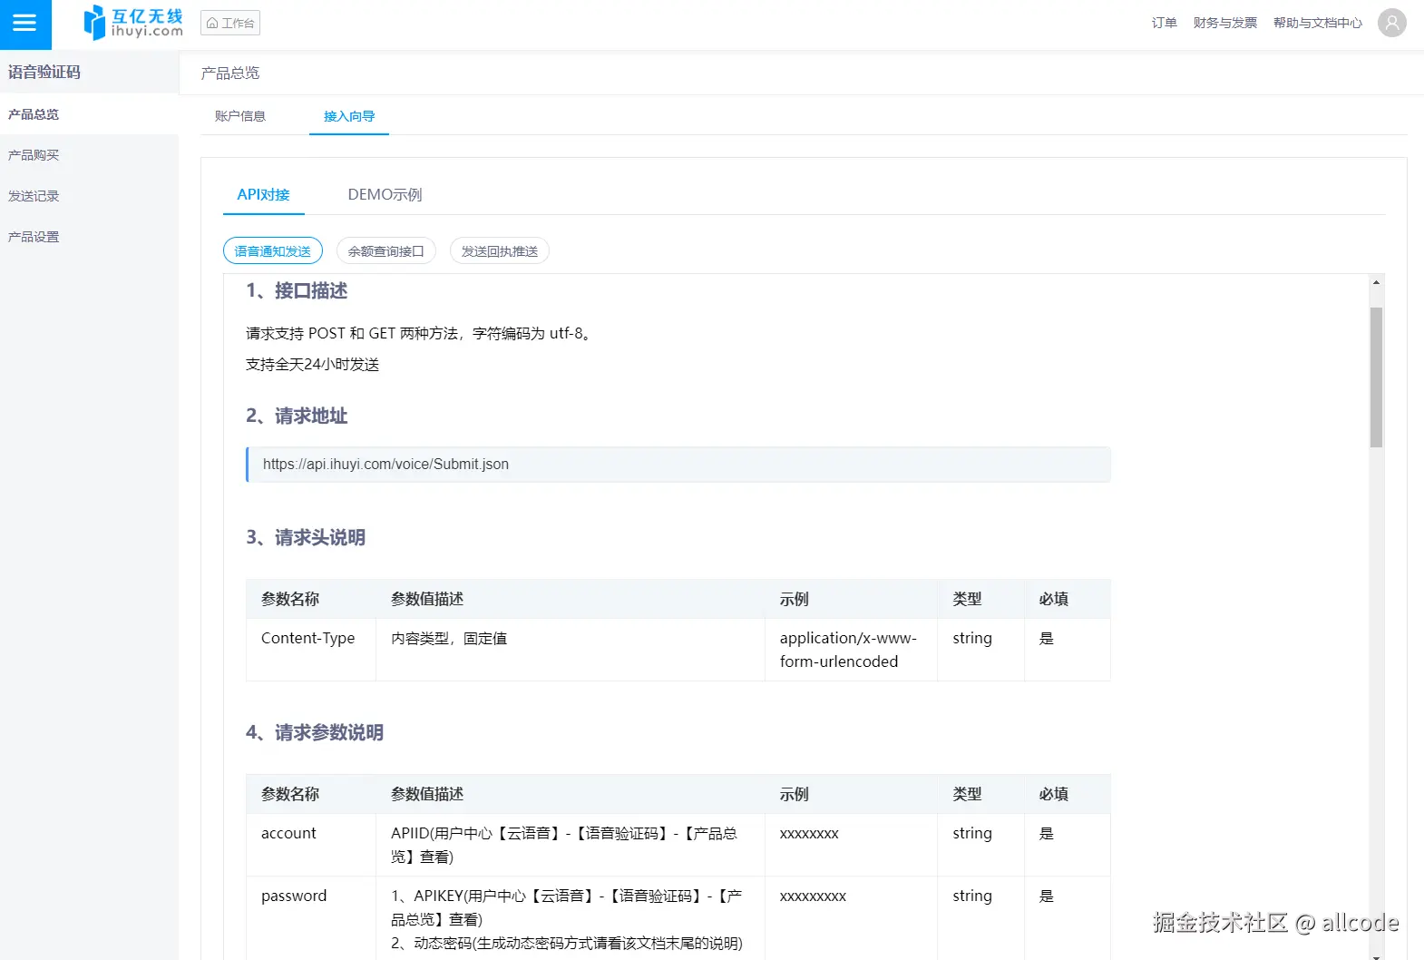Click the 产品总览 breadcrumb title

(x=230, y=73)
